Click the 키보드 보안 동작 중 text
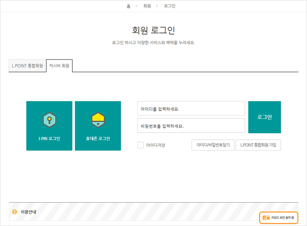 click(x=282, y=218)
